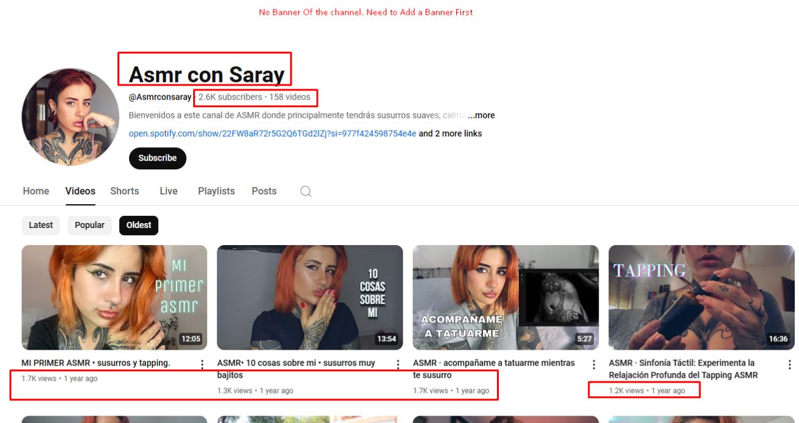Open the Live tab
799x423 pixels.
169,191
